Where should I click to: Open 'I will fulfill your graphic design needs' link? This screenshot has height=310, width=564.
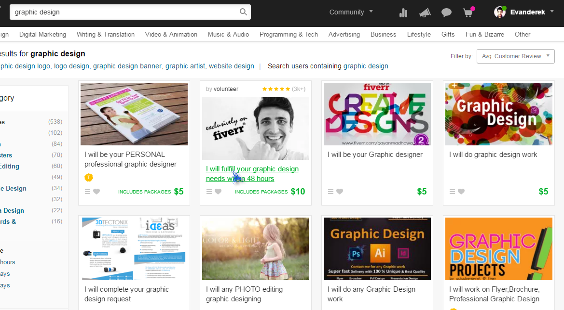click(x=252, y=174)
